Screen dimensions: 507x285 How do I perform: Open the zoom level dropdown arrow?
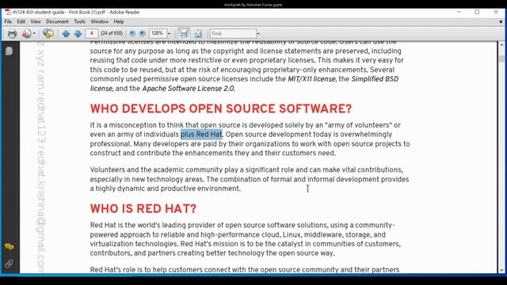click(x=169, y=33)
